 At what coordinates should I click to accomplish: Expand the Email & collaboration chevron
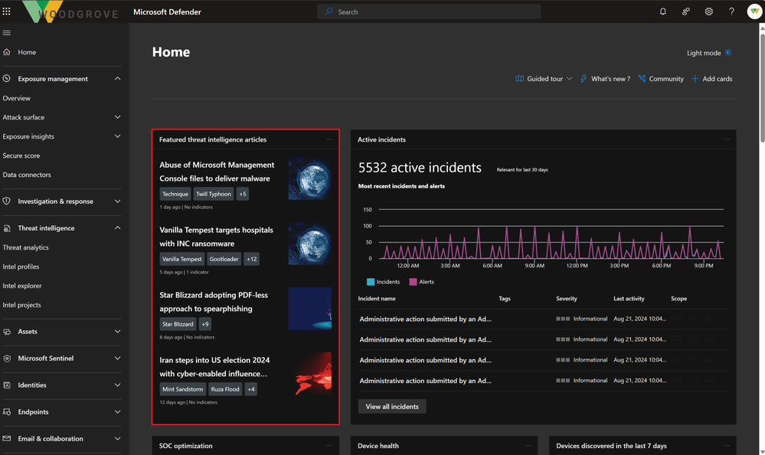click(x=118, y=438)
